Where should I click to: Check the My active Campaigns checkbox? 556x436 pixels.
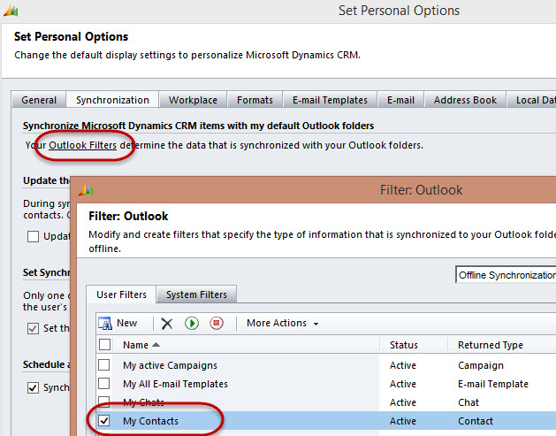tap(104, 365)
